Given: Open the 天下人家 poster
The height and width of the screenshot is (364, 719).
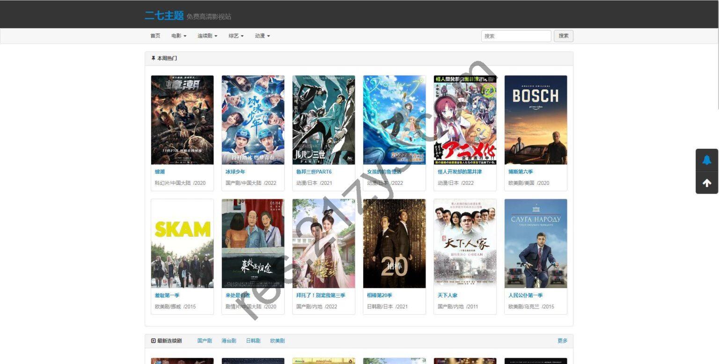Looking at the screenshot, I should click(465, 243).
